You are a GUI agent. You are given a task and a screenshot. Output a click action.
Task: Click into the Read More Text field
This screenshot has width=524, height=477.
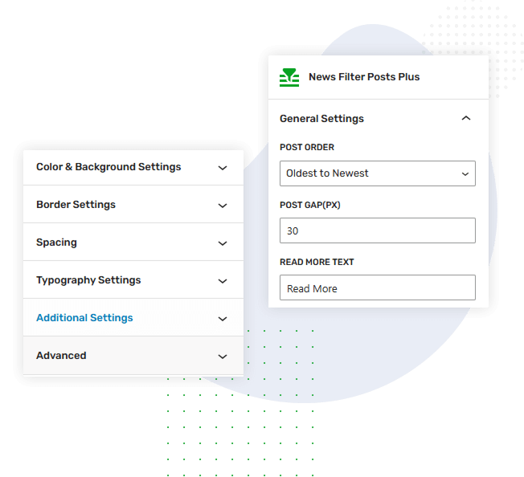click(378, 288)
